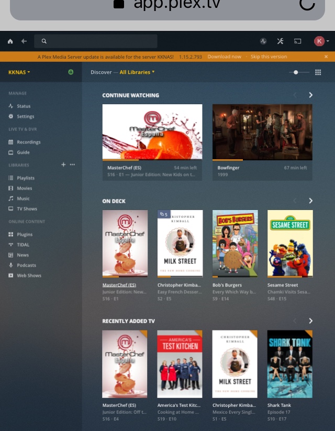This screenshot has height=431, width=335.
Task: Click America's Test Kitchen title link
Action: pyautogui.click(x=179, y=405)
